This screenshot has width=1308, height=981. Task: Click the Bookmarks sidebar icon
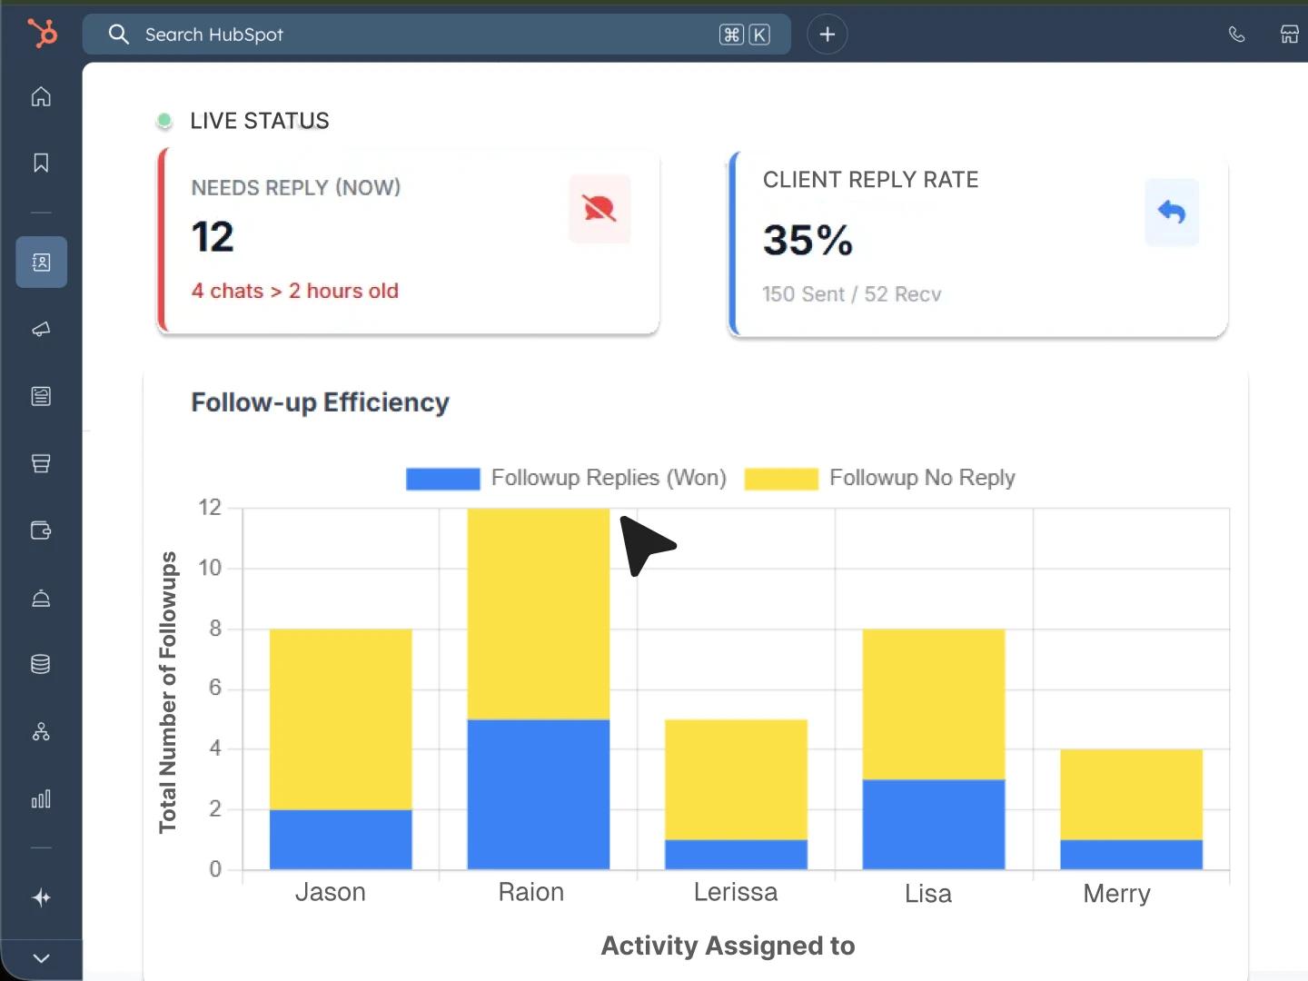click(41, 163)
